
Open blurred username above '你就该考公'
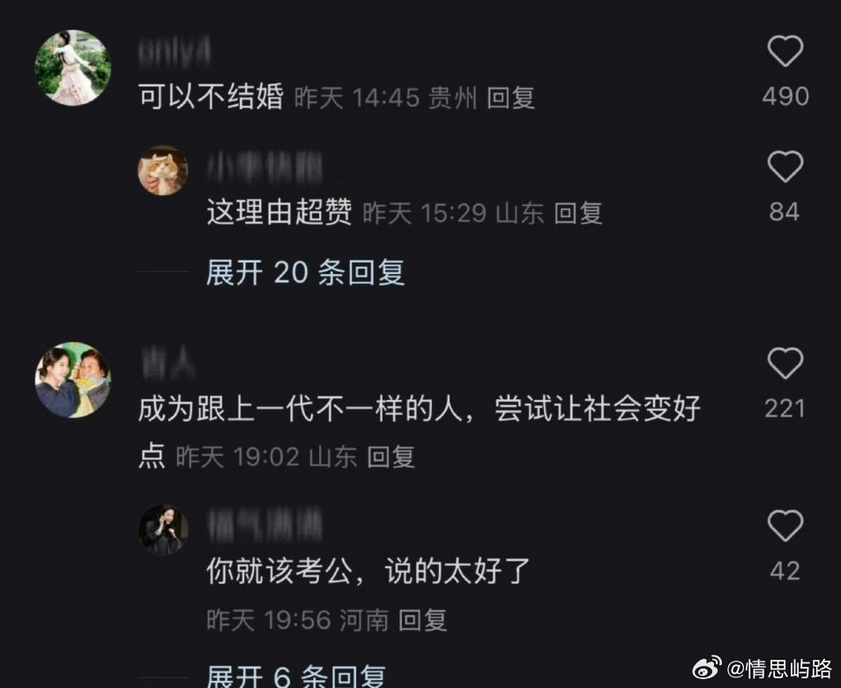[x=264, y=524]
